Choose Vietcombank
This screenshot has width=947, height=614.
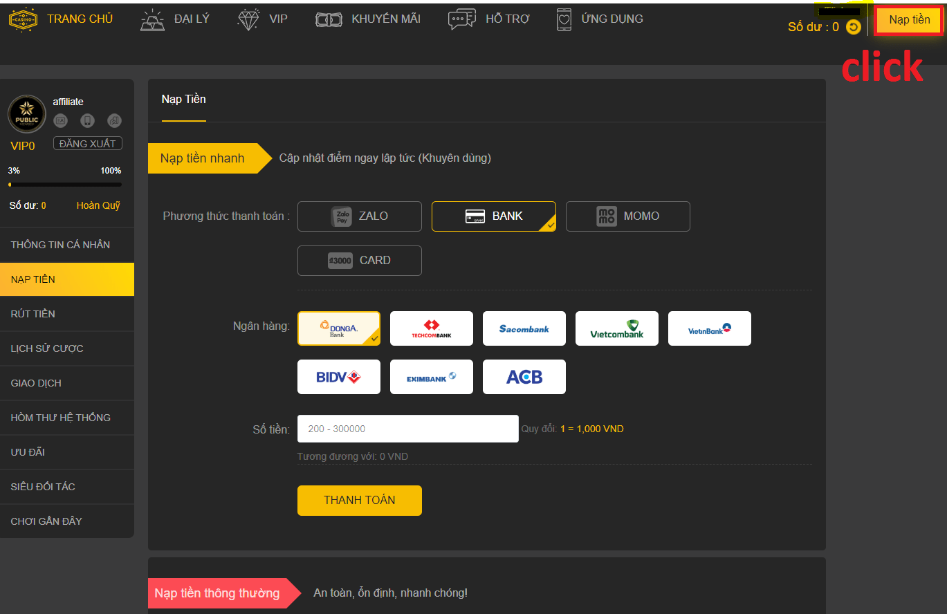coord(617,328)
